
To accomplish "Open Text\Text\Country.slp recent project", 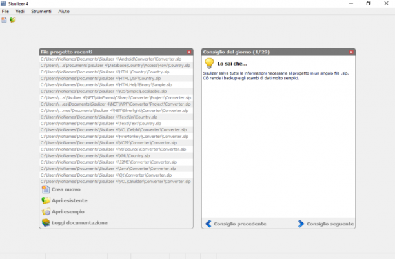I will point(116,124).
